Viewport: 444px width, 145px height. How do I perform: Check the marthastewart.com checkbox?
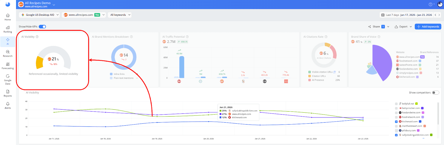click(396, 126)
